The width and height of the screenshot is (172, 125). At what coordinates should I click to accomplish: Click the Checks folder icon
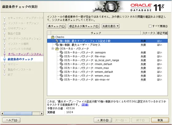tap(53, 37)
